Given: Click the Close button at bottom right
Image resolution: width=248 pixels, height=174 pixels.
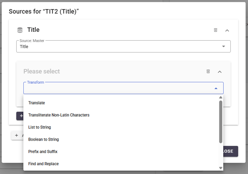Looking at the screenshot, I should (231, 151).
